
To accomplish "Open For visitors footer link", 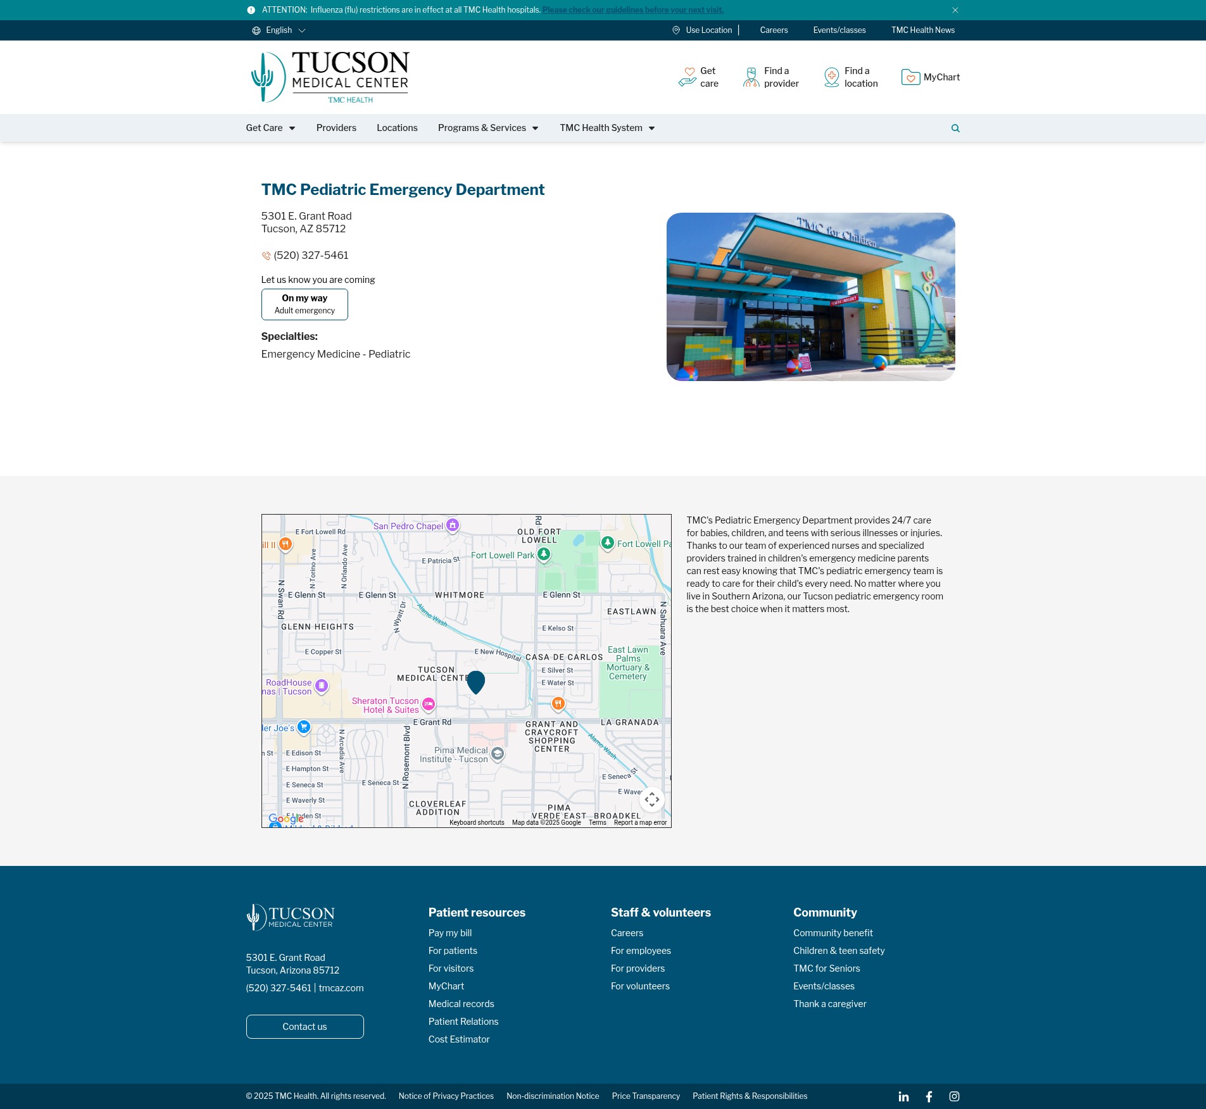I will pyautogui.click(x=451, y=968).
